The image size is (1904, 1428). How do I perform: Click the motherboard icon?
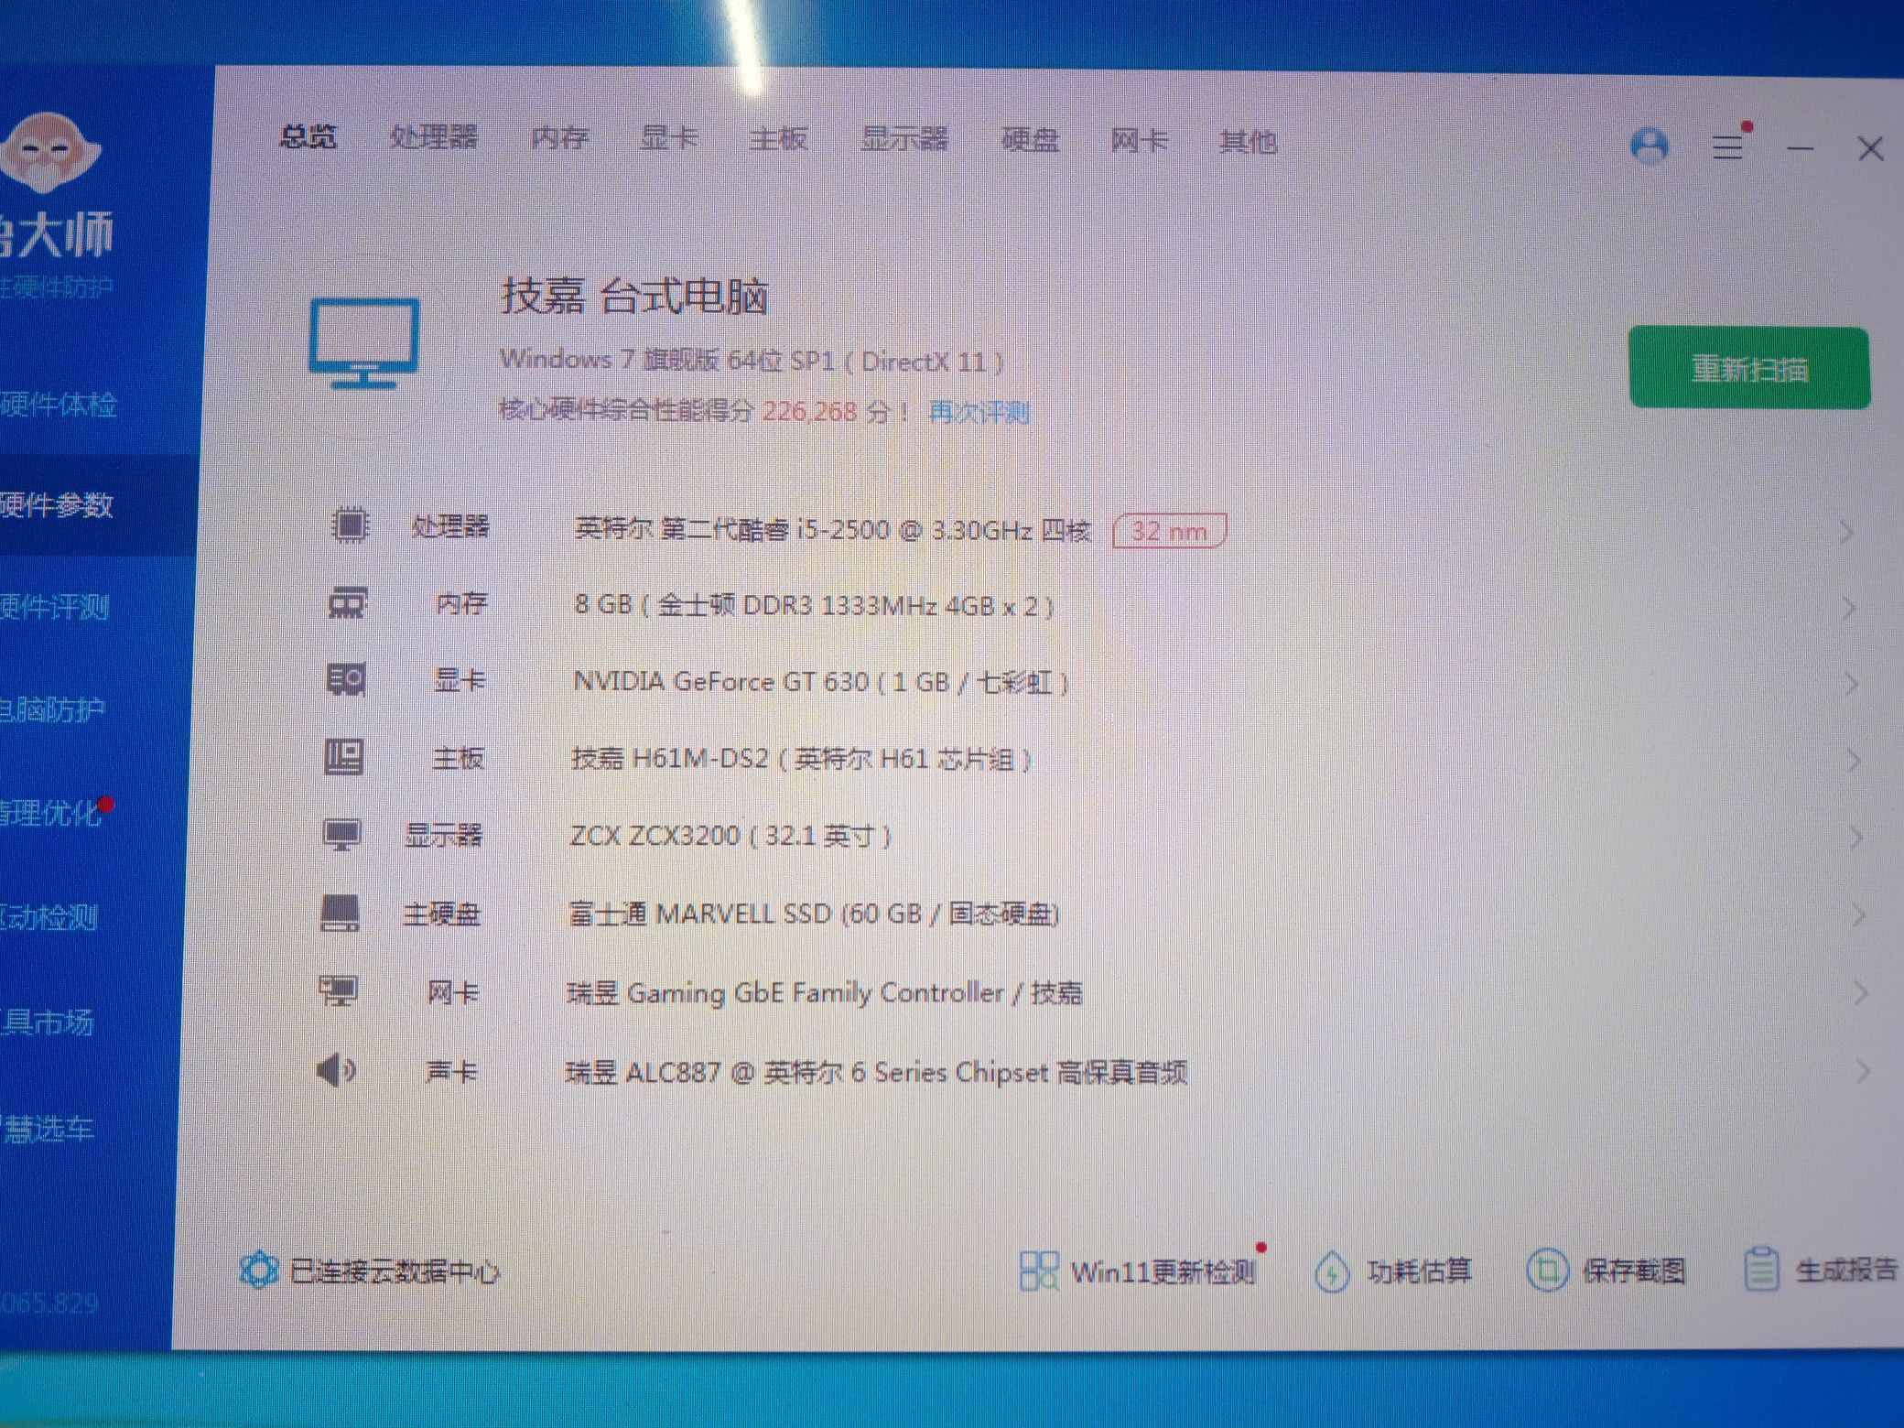tap(344, 758)
